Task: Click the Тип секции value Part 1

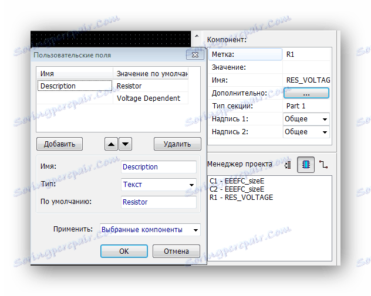Action: [306, 106]
